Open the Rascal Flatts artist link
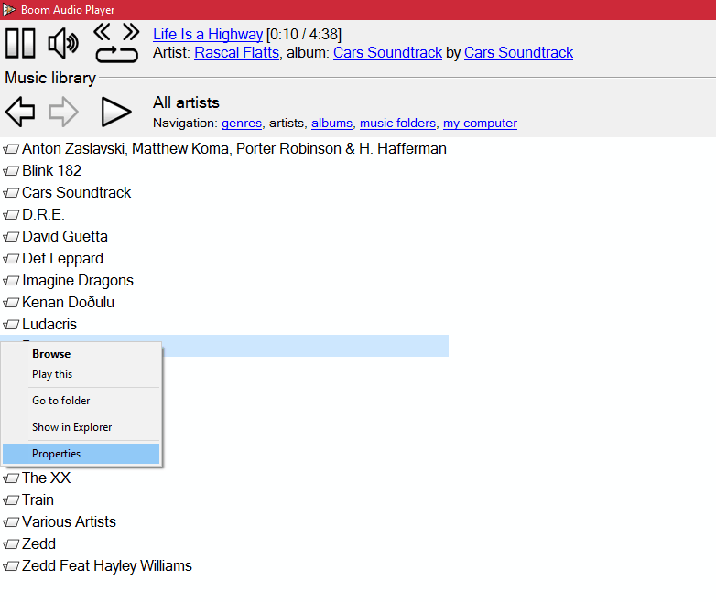 pos(236,52)
